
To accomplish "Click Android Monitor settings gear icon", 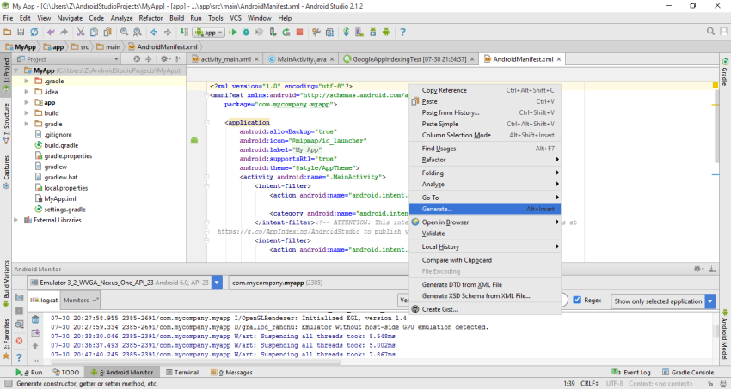I will point(697,269).
